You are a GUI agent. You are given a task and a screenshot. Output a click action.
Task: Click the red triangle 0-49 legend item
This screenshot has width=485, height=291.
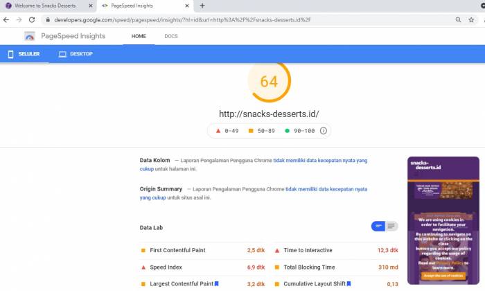227,131
